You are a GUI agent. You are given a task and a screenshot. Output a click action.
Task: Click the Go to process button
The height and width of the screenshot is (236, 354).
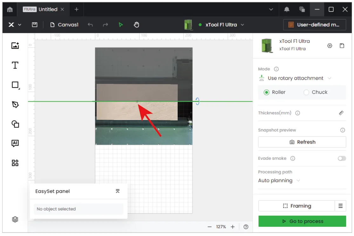pyautogui.click(x=302, y=221)
